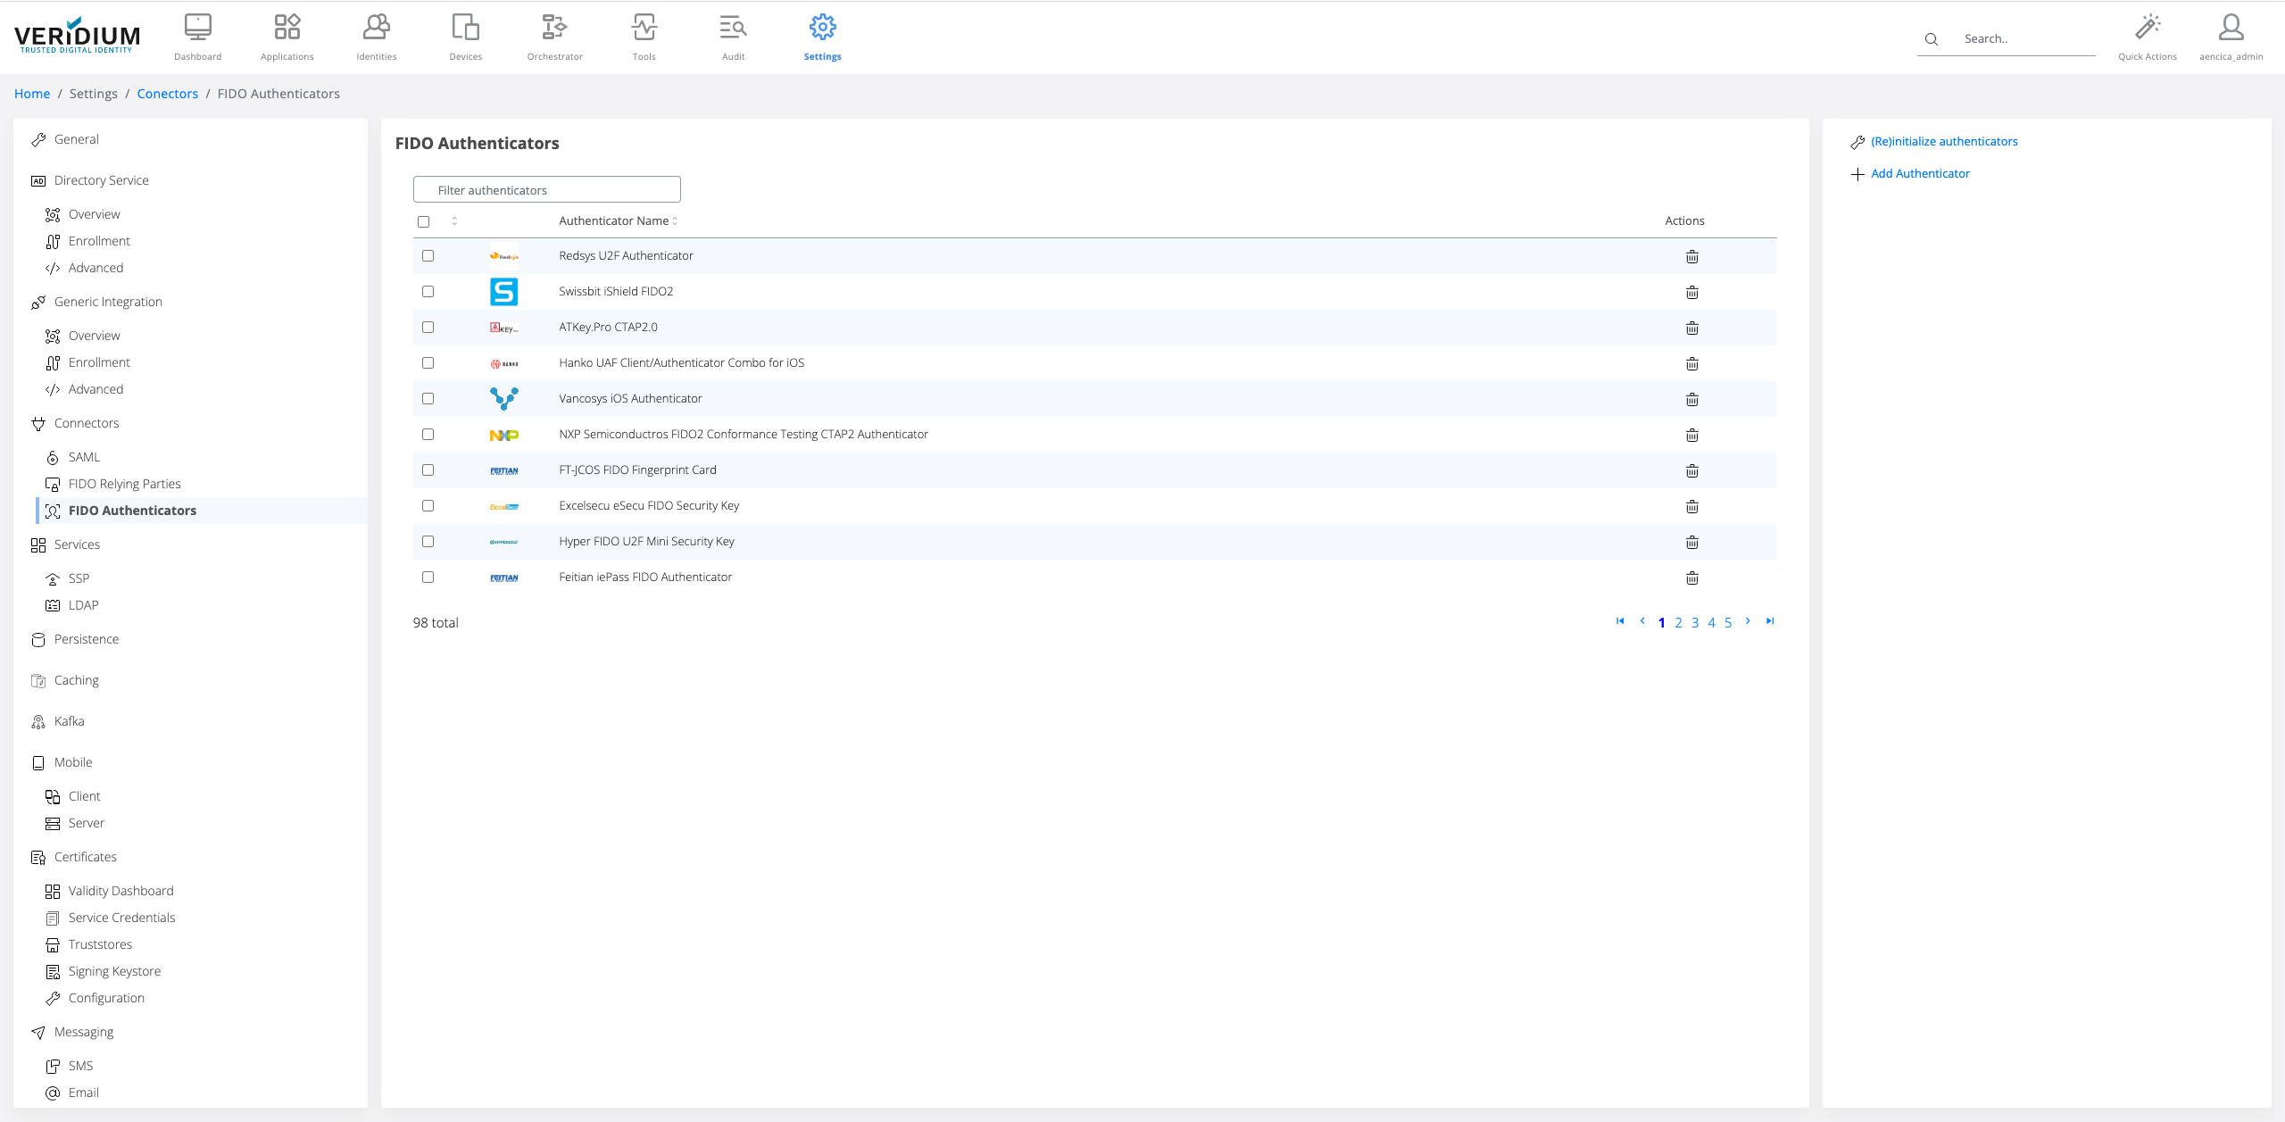Click (Re)initialize authenticators link
2285x1122 pixels.
(x=1944, y=141)
